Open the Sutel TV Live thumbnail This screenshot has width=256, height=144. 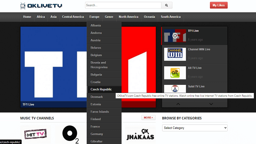[175, 89]
